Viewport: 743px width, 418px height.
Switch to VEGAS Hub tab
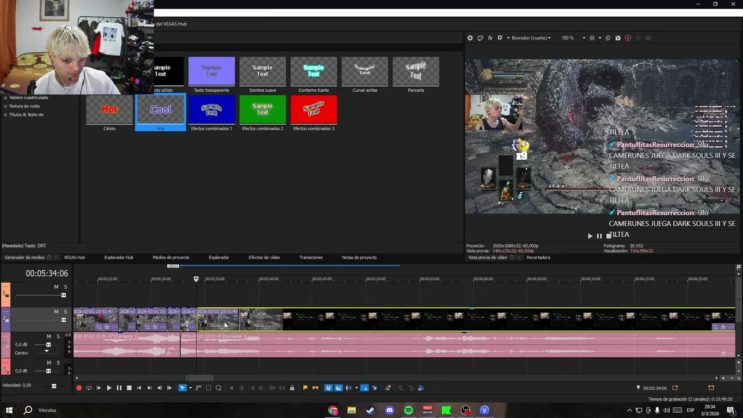tap(74, 257)
